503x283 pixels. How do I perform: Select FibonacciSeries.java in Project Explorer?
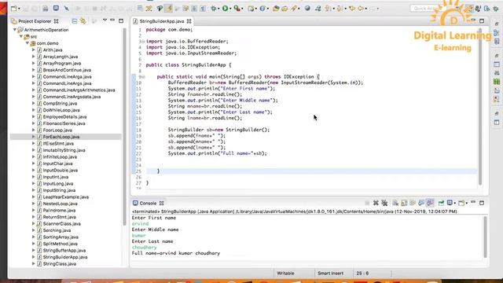click(64, 123)
